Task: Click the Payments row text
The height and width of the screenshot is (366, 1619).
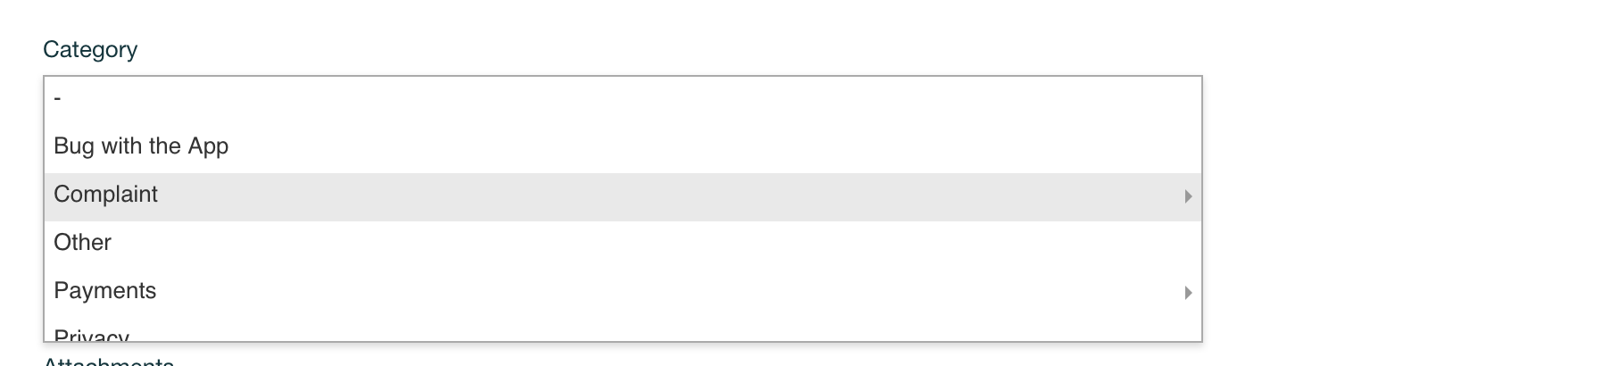Action: click(x=104, y=291)
